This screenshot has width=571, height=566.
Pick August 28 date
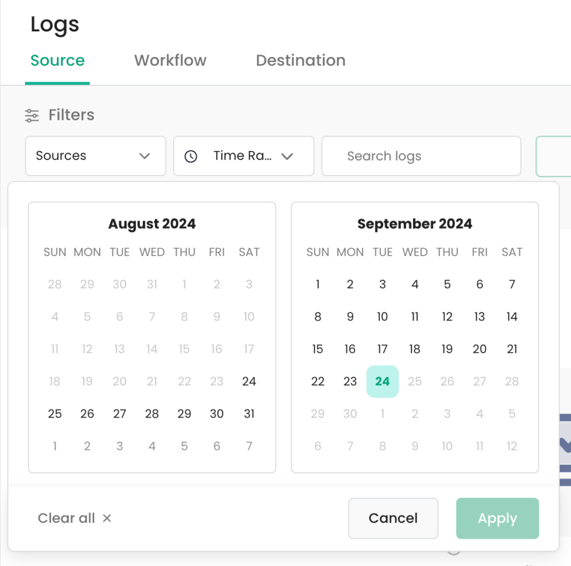[152, 414]
